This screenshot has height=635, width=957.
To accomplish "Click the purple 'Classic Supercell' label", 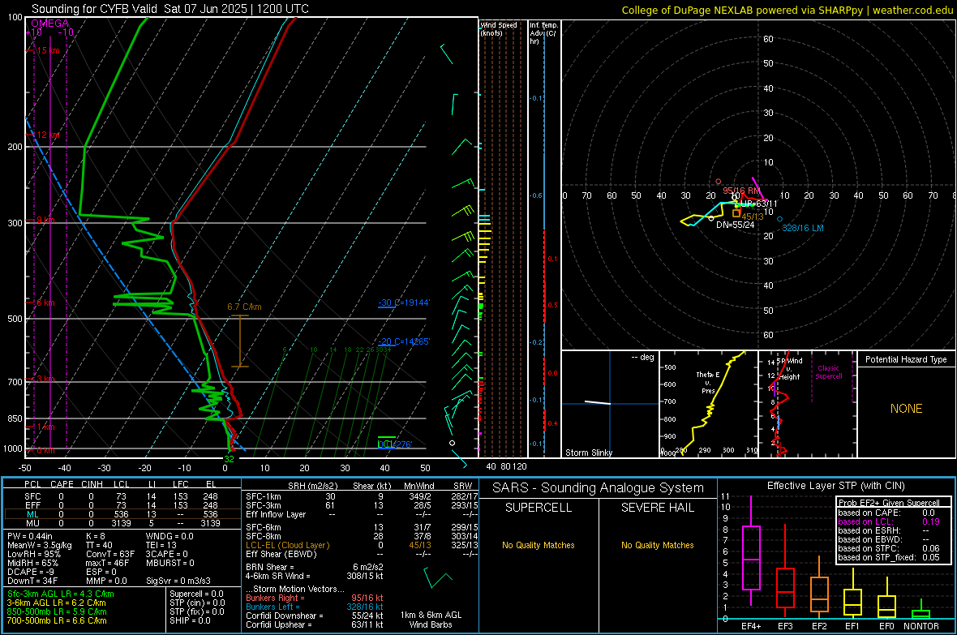I will [828, 372].
